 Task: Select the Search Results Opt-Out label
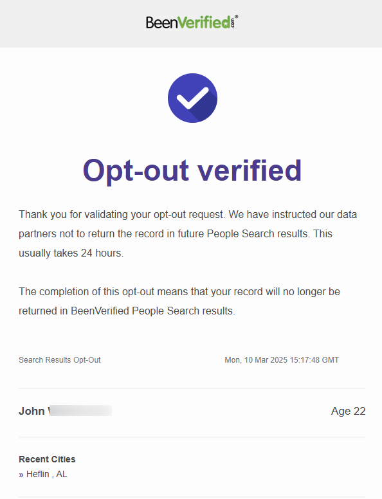click(x=60, y=360)
